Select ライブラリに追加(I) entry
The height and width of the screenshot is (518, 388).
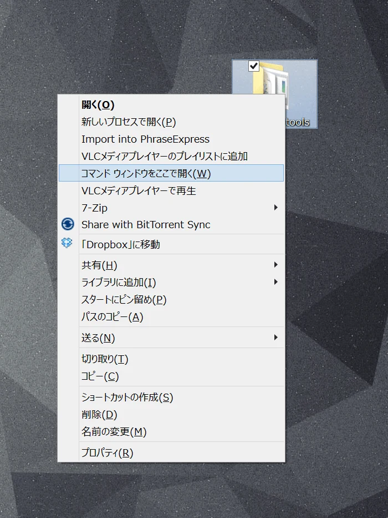[x=171, y=282]
